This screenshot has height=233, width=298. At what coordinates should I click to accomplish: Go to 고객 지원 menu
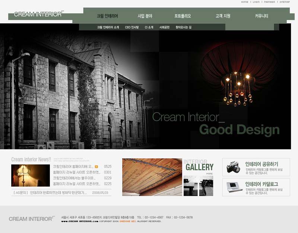(223, 16)
